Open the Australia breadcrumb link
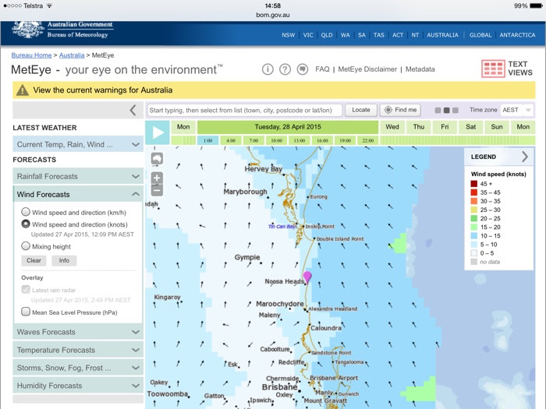Viewport: 546px width, 409px height. click(72, 55)
